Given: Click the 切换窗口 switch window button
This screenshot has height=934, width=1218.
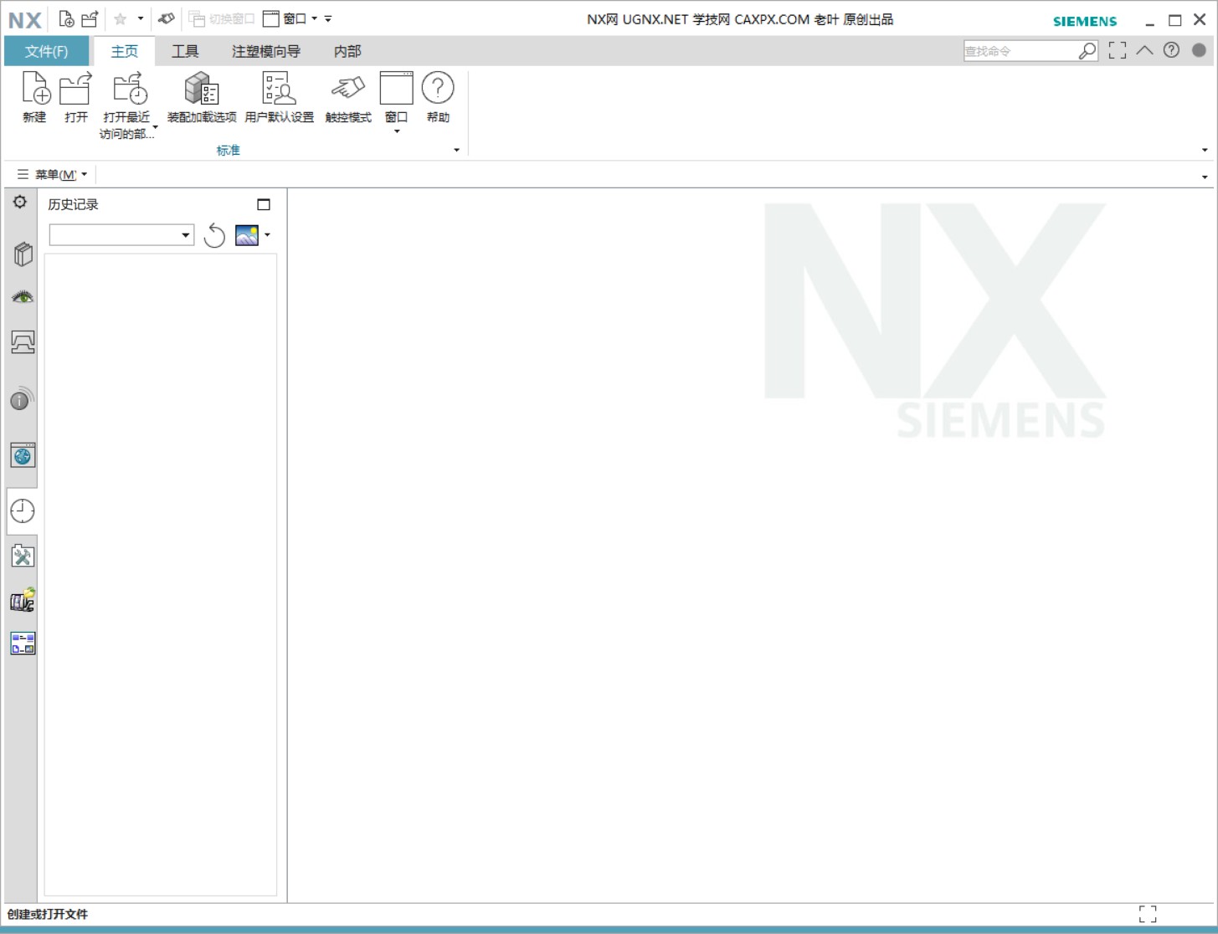Looking at the screenshot, I should click(221, 18).
